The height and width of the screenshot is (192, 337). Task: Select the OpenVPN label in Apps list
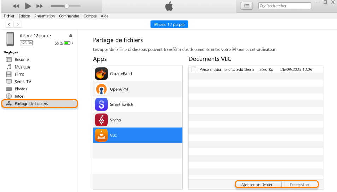pos(119,89)
